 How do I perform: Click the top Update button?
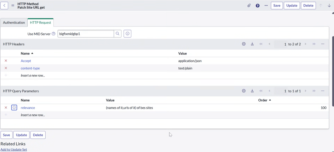[x=292, y=5]
